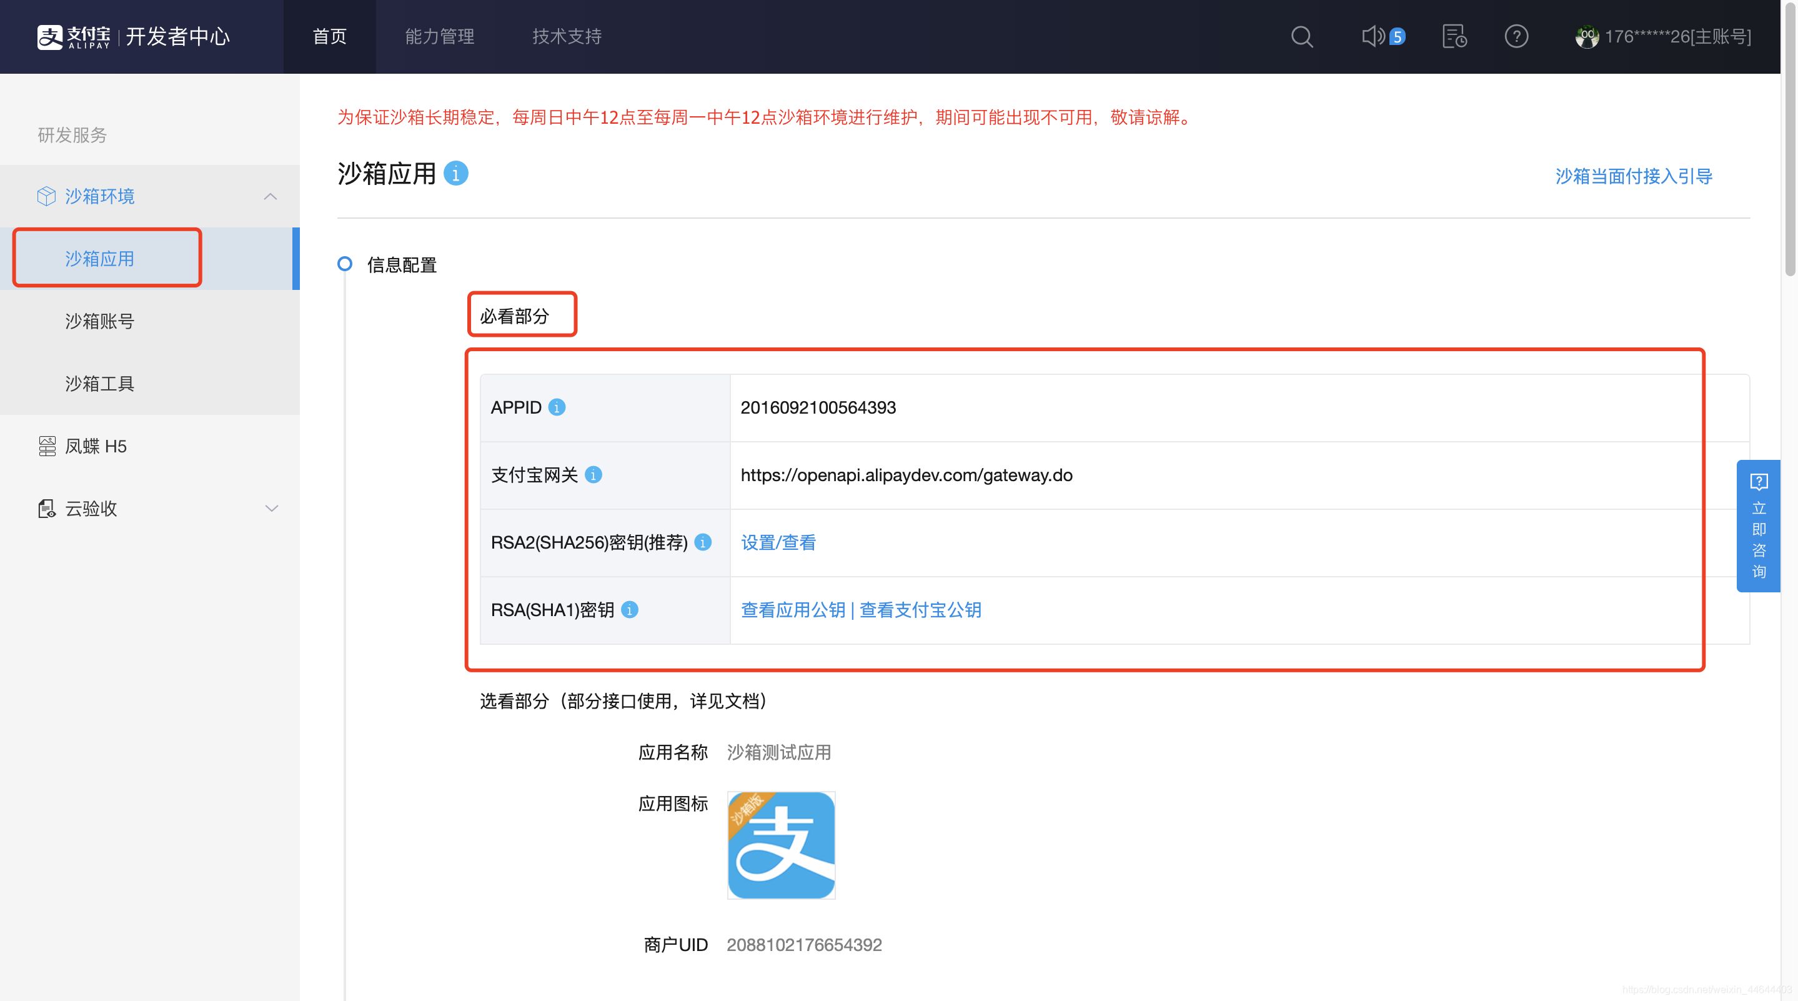The height and width of the screenshot is (1001, 1798).
Task: Click the 云验收 sidebar icon
Action: tap(47, 508)
